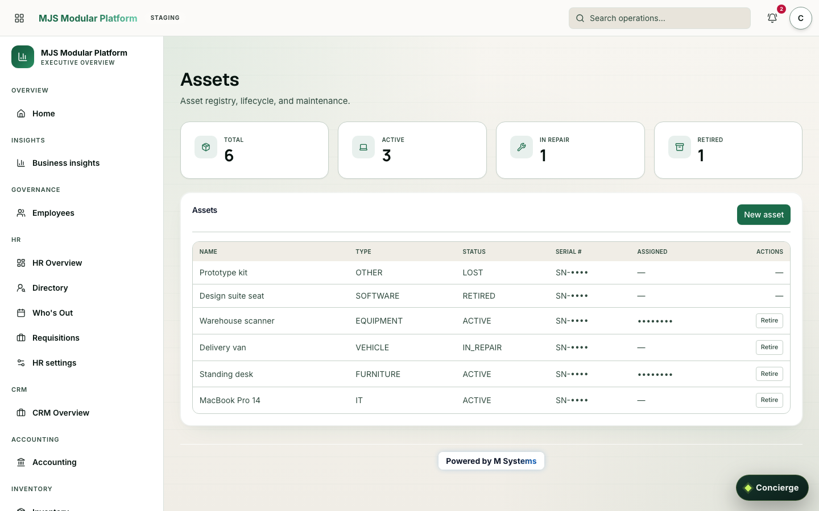Viewport: 819px width, 511px height.
Task: Click the Concierge diamond icon
Action: point(748,488)
